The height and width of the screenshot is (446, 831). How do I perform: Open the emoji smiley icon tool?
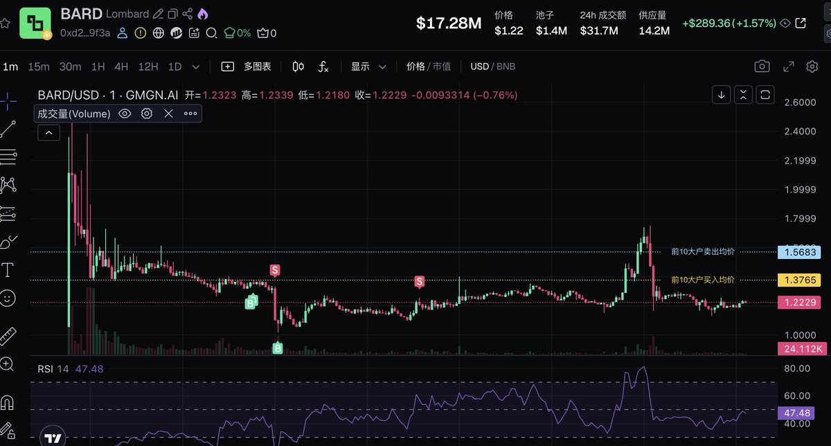pos(8,298)
